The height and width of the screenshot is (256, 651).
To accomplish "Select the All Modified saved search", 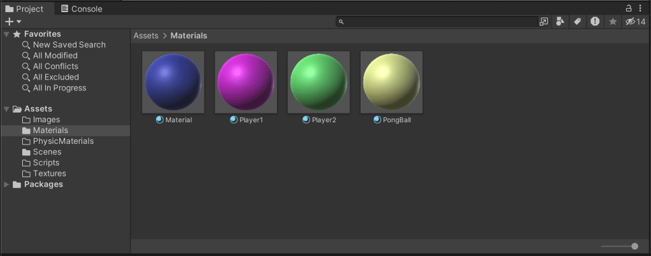I will point(55,55).
